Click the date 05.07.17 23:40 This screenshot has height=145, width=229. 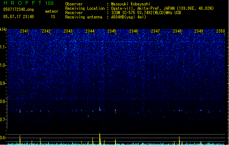coord(19,17)
